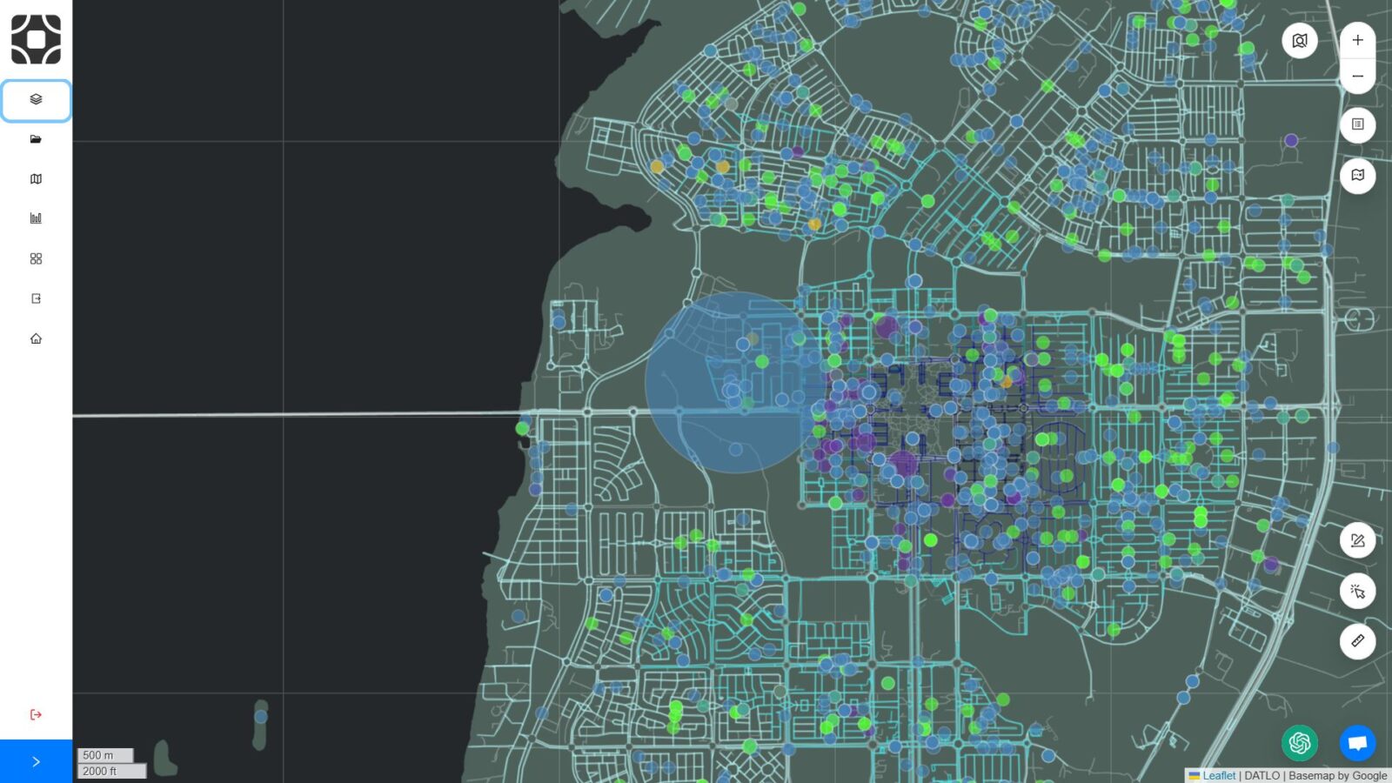1392x783 pixels.
Task: Expand the sidebar with the blue arrow
Action: 36,761
